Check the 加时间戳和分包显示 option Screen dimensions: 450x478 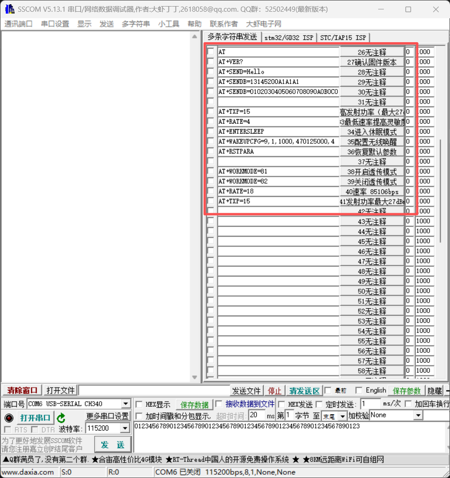point(139,416)
